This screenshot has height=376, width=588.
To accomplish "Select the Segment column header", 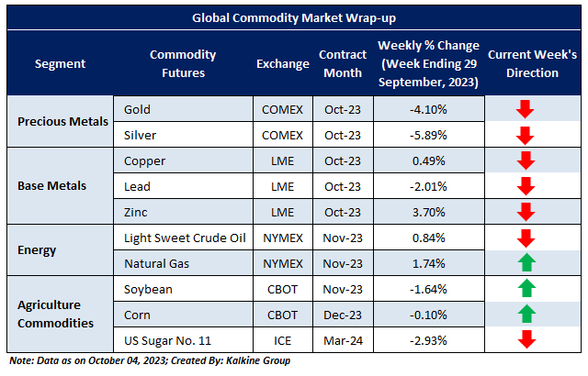I will (60, 63).
